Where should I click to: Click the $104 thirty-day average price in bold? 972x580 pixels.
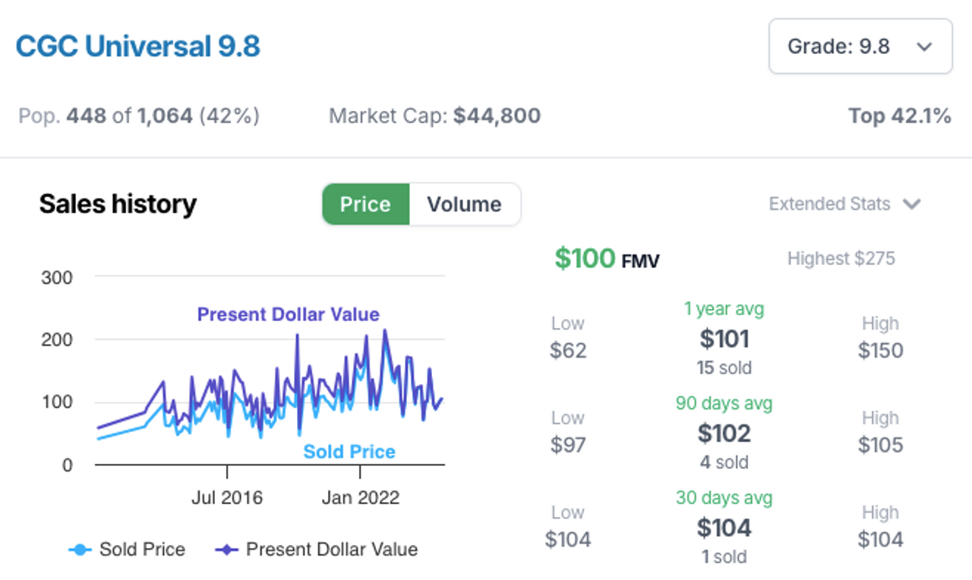point(724,528)
